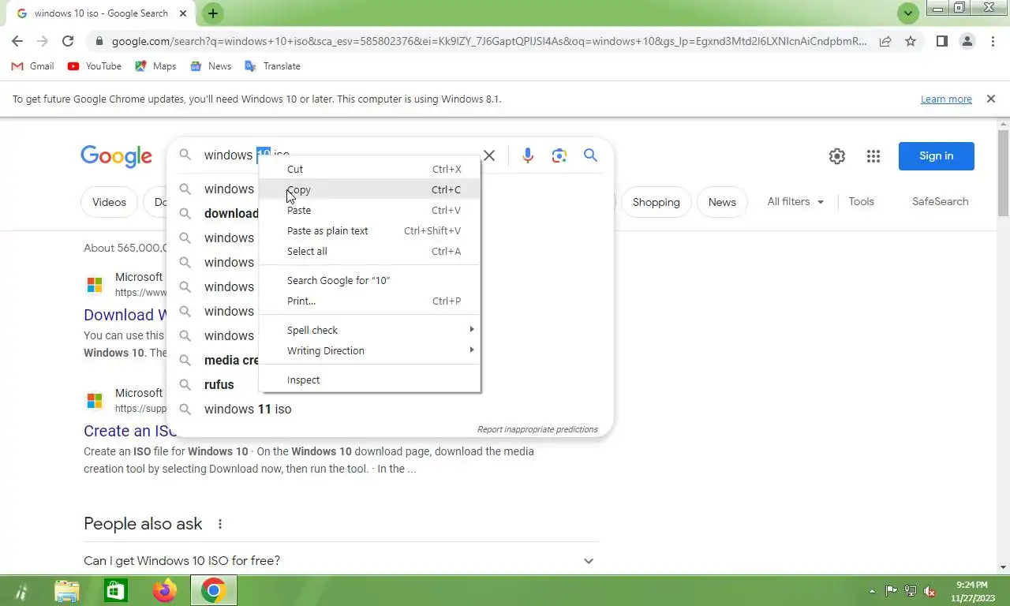Choose Select all from context menu
The width and height of the screenshot is (1010, 606).
tap(369, 251)
